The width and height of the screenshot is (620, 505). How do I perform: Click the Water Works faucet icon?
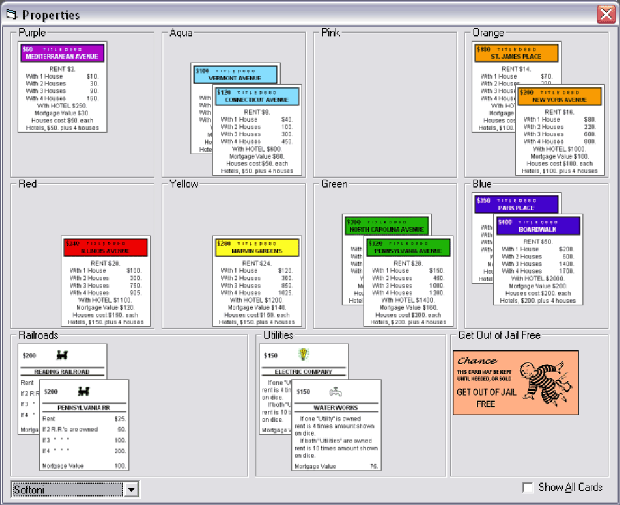pos(336,391)
